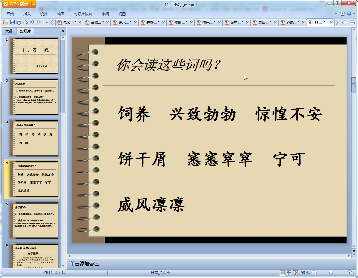Close the slide thumbnail pane

63,31
